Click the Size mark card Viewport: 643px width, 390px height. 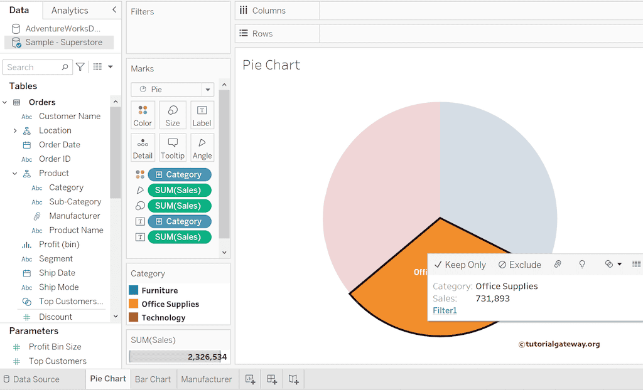point(173,115)
